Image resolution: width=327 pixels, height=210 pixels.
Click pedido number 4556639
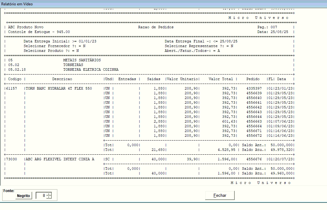click(x=254, y=93)
